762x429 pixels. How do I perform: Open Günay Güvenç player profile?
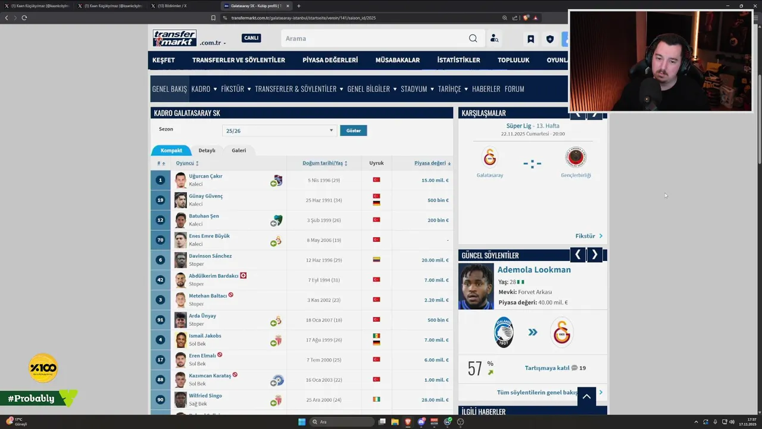click(205, 196)
